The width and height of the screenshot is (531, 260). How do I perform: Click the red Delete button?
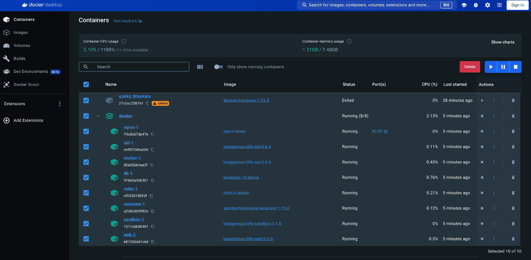point(470,67)
